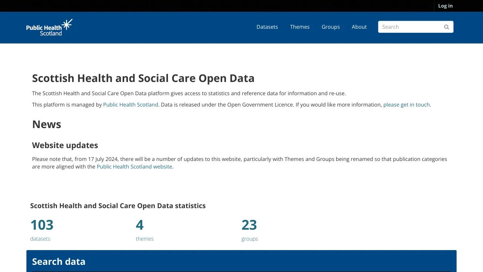This screenshot has width=483, height=272.
Task: Follow the 'please get in touch' link
Action: pyautogui.click(x=406, y=105)
